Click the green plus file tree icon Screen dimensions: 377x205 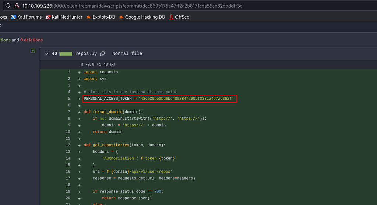(33, 51)
